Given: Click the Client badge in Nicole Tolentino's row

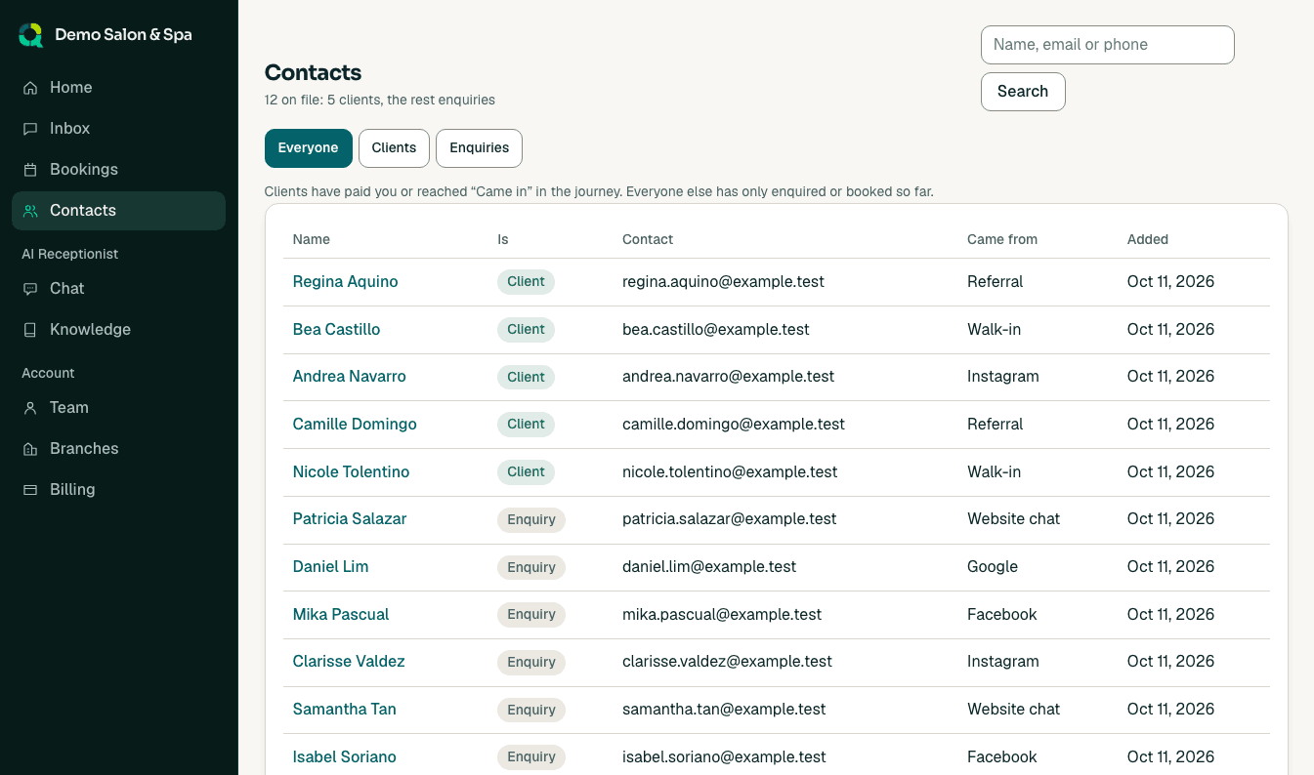Looking at the screenshot, I should click(x=526, y=472).
